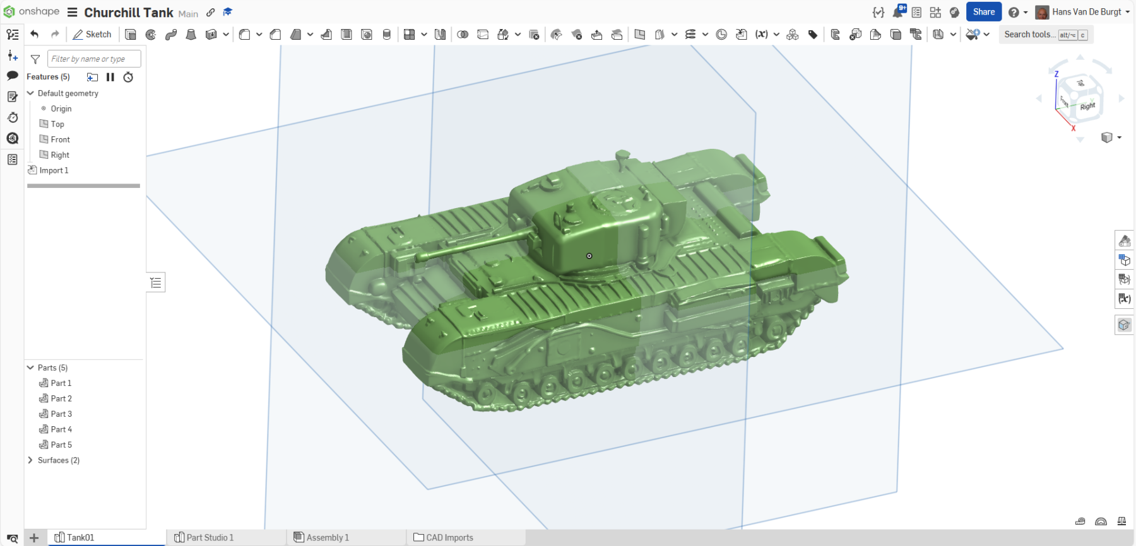
Task: Activate the Revolve tool
Action: (151, 35)
